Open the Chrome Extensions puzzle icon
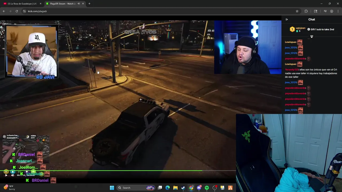The image size is (342, 192). pyautogui.click(x=306, y=11)
